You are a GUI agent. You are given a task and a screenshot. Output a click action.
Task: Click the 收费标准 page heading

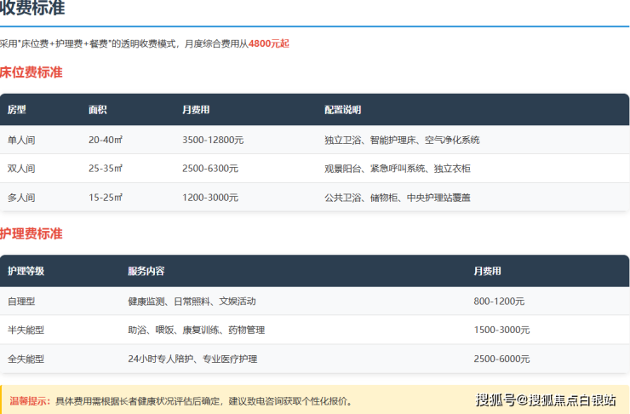coord(32,9)
